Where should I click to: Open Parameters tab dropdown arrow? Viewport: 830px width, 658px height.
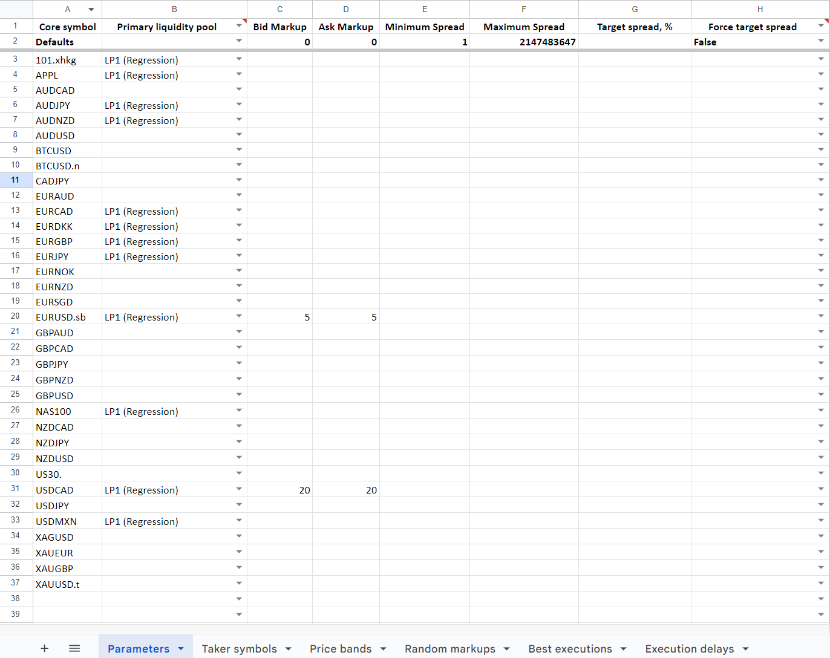[181, 649]
